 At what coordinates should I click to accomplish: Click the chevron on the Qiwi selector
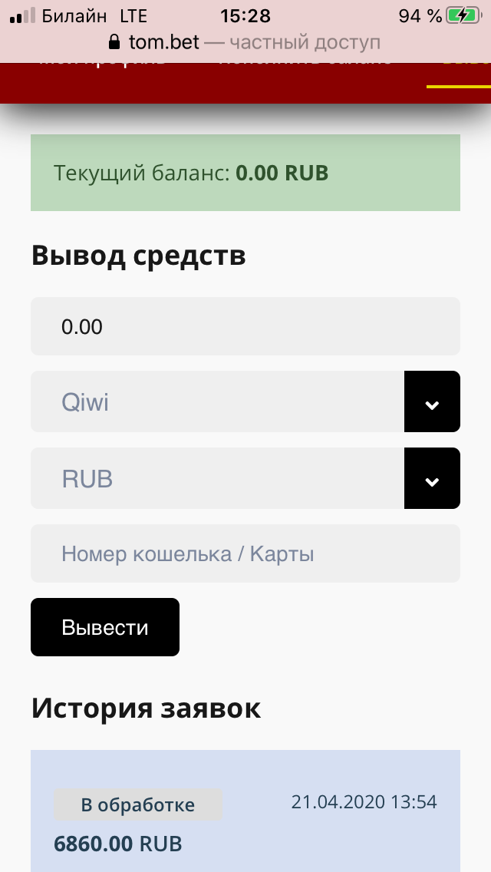tap(432, 401)
